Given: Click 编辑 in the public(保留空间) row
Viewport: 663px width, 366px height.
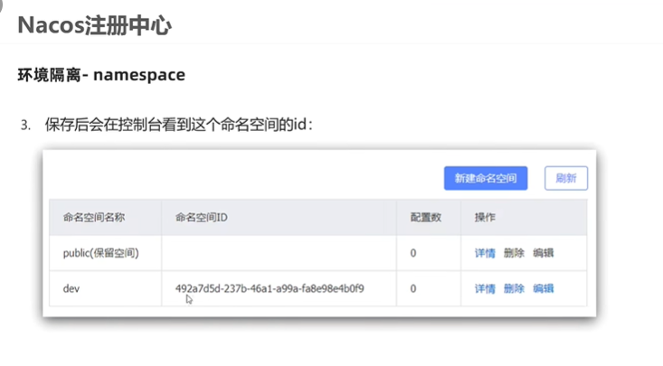Looking at the screenshot, I should (543, 253).
